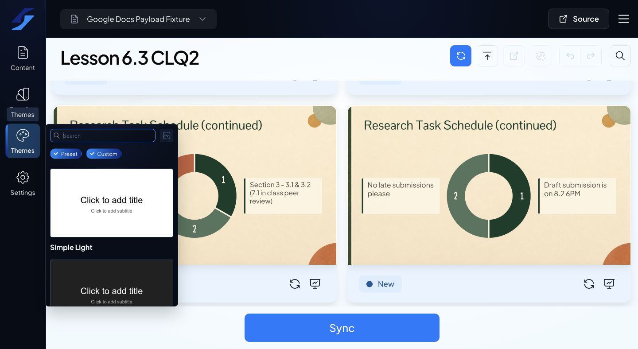
Task: Open Settings from the sidebar
Action: tap(23, 183)
